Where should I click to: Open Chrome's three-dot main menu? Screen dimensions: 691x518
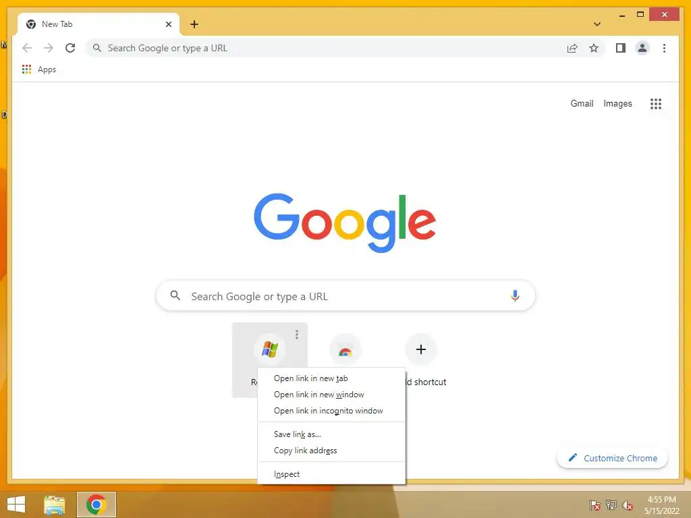664,48
